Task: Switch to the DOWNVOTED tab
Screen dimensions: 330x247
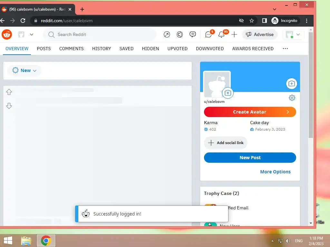Action: pyautogui.click(x=210, y=49)
